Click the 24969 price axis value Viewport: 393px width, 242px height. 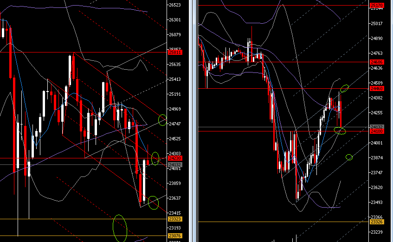(175, 109)
